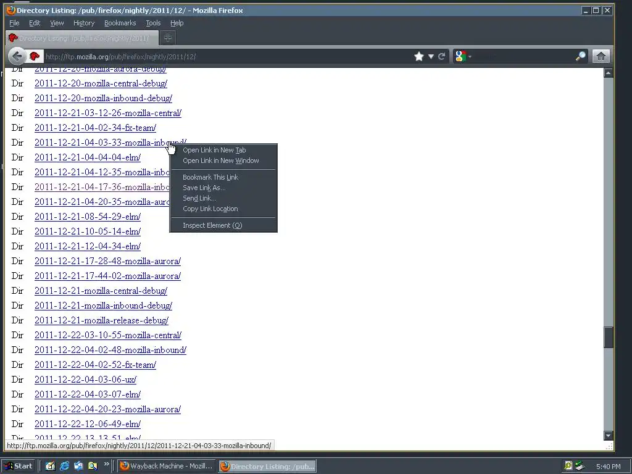Open 2011-12-21-04-02-34-fx-team/ link

point(95,128)
